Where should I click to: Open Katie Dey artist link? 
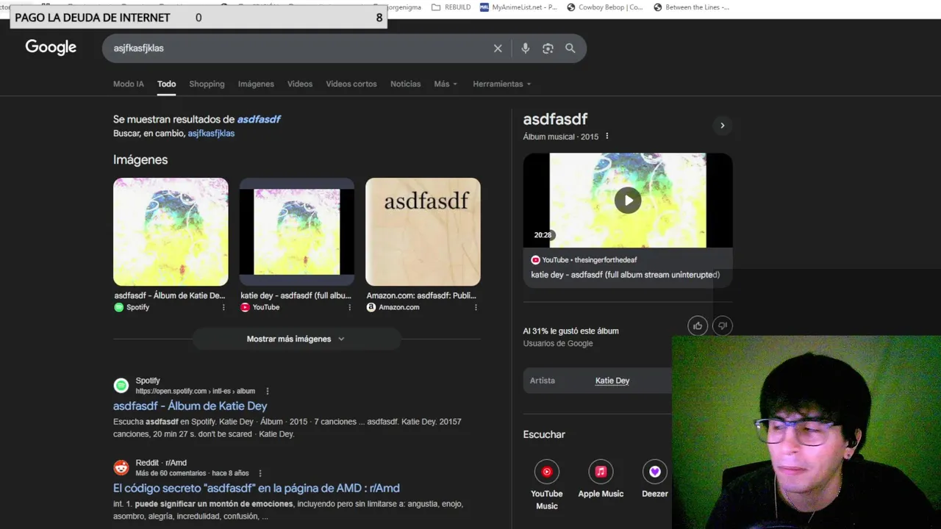coord(612,381)
